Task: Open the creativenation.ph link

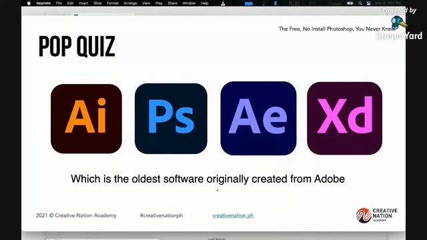Action: pyautogui.click(x=233, y=215)
